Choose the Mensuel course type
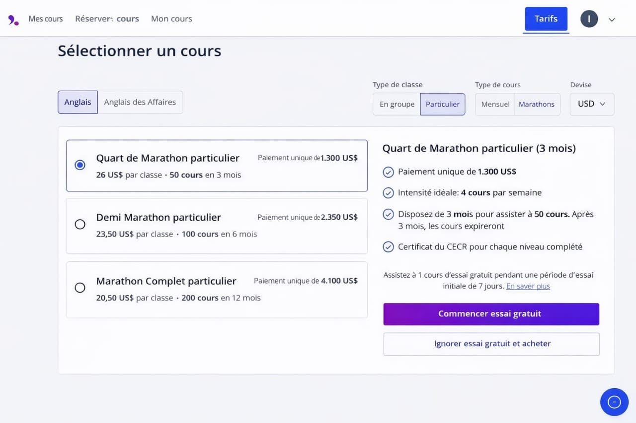The width and height of the screenshot is (636, 423). 495,104
